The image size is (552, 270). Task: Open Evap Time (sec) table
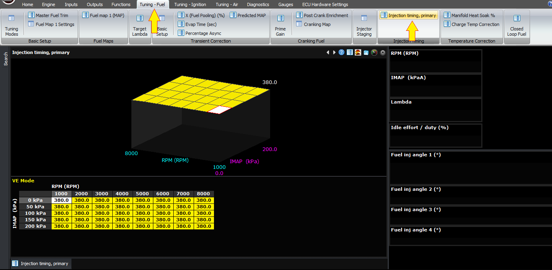tap(197, 24)
